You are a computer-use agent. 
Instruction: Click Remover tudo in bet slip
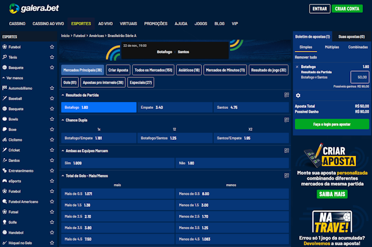point(306,57)
